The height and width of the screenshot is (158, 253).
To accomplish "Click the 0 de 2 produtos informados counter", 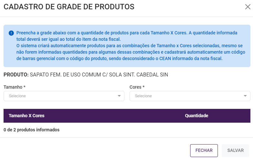I will pyautogui.click(x=32, y=130).
